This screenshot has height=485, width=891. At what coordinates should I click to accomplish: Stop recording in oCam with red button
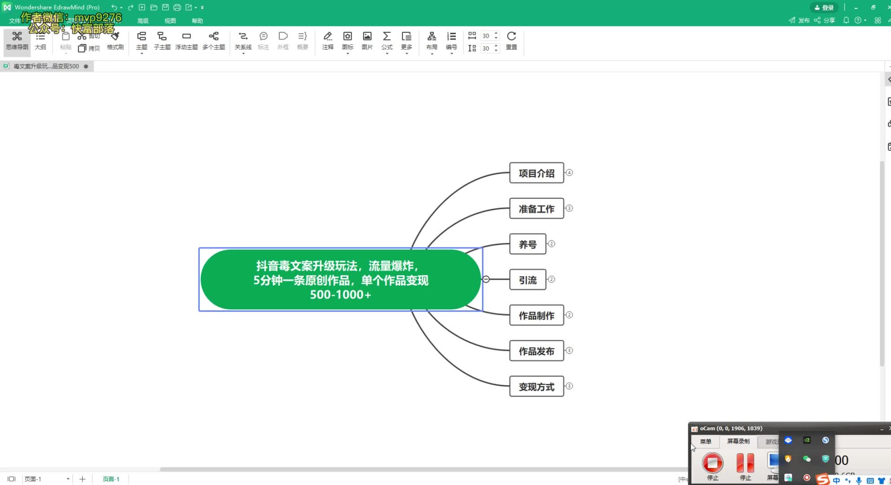[713, 467]
